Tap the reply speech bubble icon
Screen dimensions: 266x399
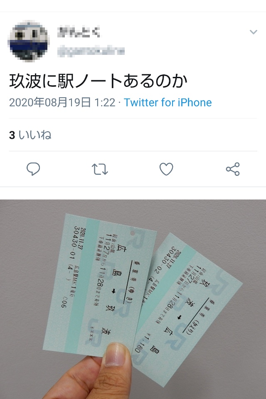coord(33,169)
